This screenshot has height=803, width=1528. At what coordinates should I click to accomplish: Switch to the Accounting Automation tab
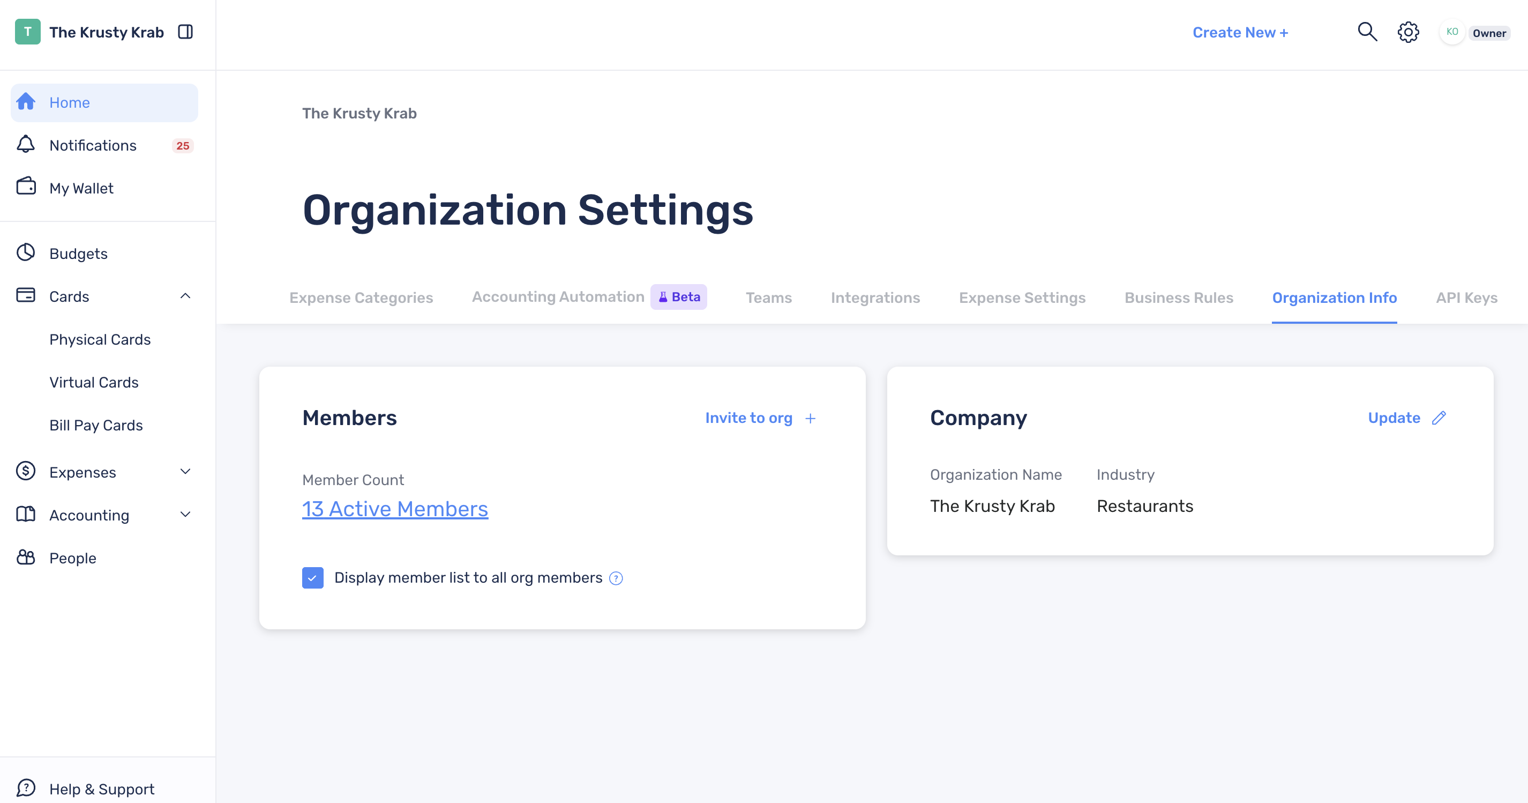click(x=558, y=297)
